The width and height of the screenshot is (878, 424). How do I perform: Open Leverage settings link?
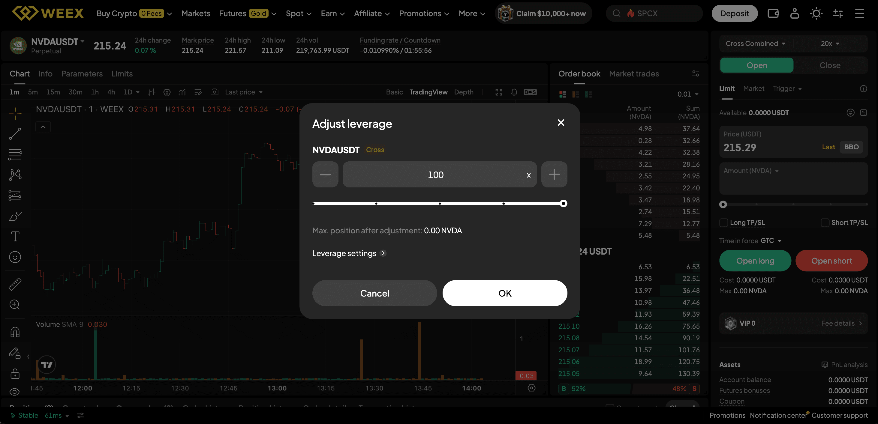(349, 253)
